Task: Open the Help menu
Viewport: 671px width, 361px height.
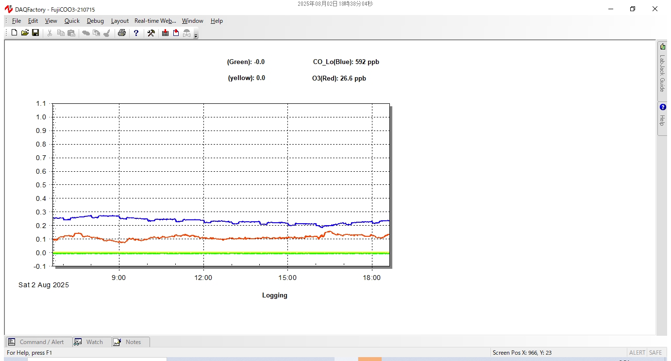Action: (x=217, y=21)
